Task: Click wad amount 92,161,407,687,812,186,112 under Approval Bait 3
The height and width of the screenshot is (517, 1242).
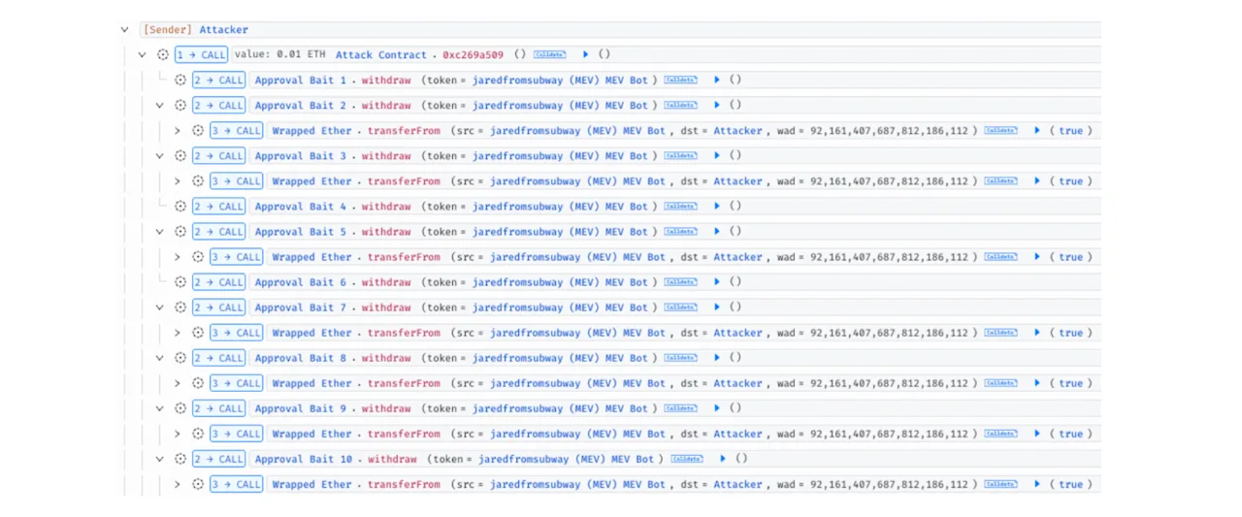Action: pyautogui.click(x=889, y=181)
